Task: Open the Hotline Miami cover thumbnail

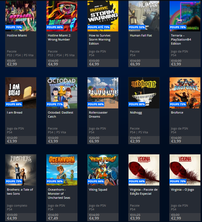Action: pos(21,16)
